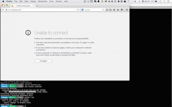Open the chat bubble toolbar icon
This screenshot has height=107, width=172.
coord(122,10)
